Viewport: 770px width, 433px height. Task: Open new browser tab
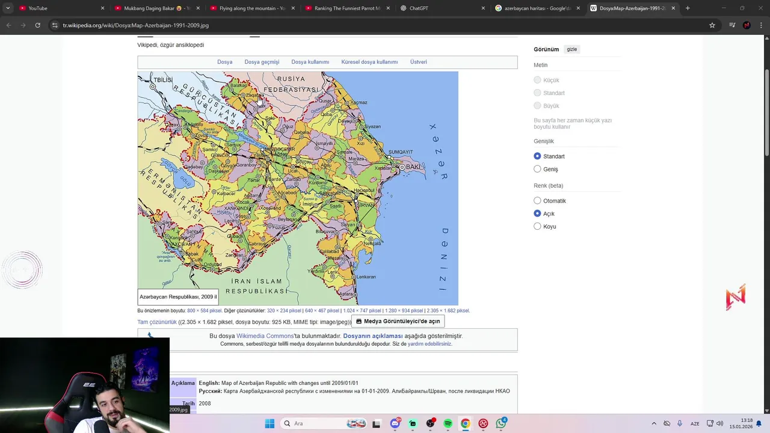coord(688,8)
